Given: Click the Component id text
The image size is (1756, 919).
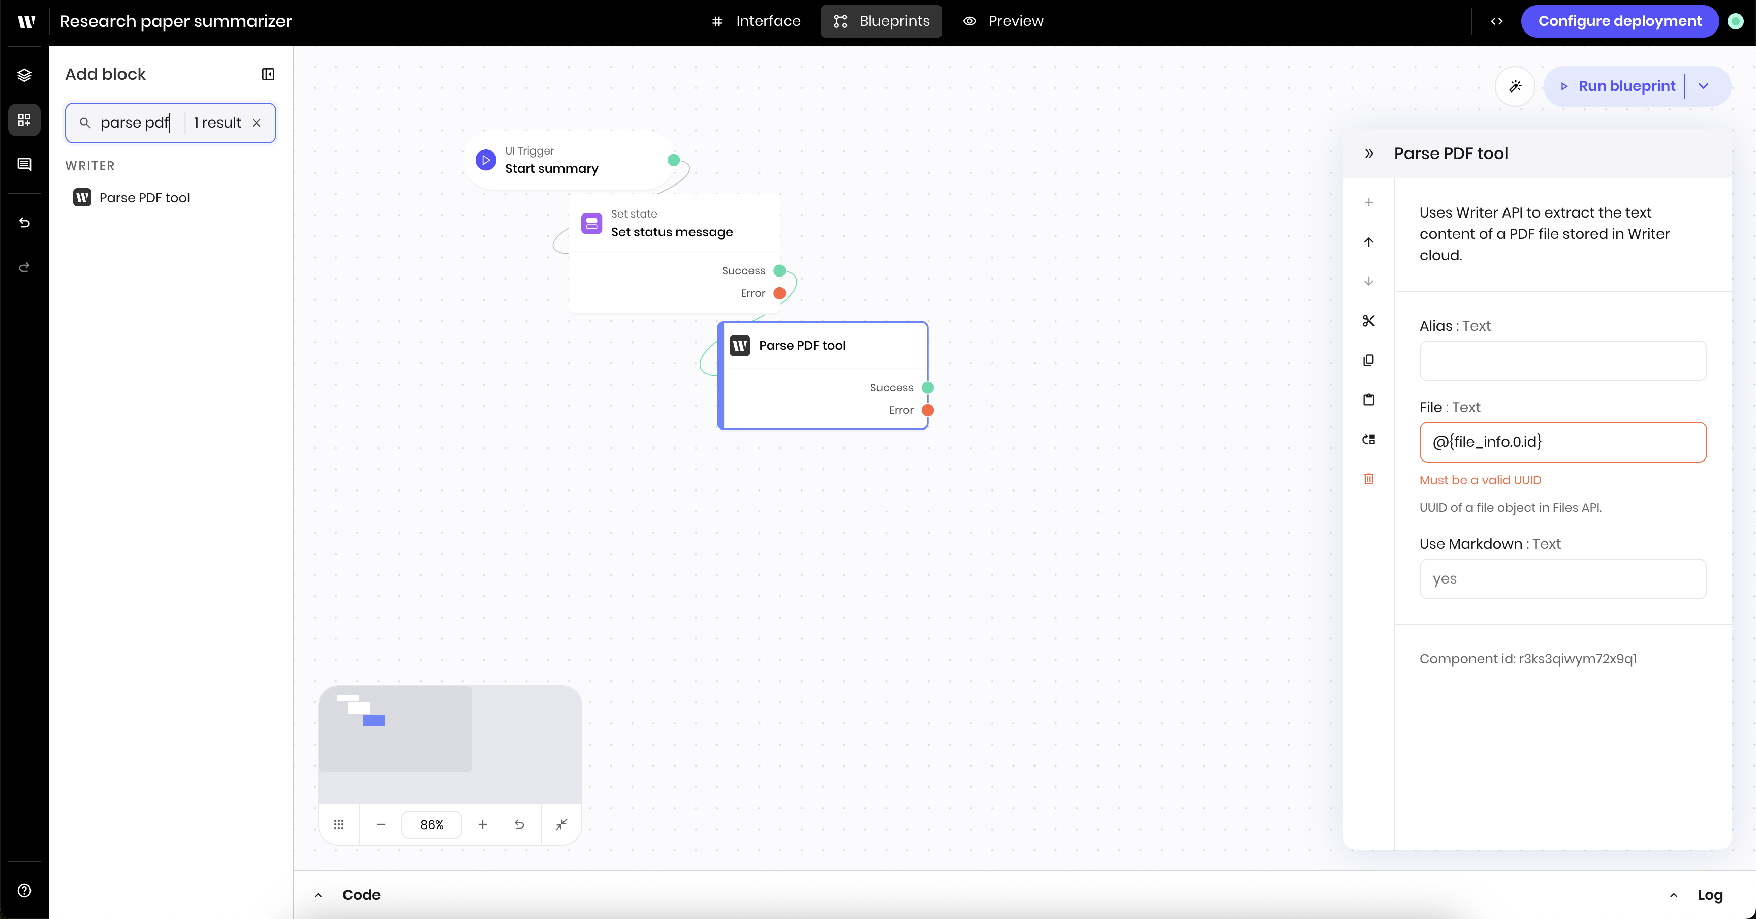Looking at the screenshot, I should (1528, 659).
